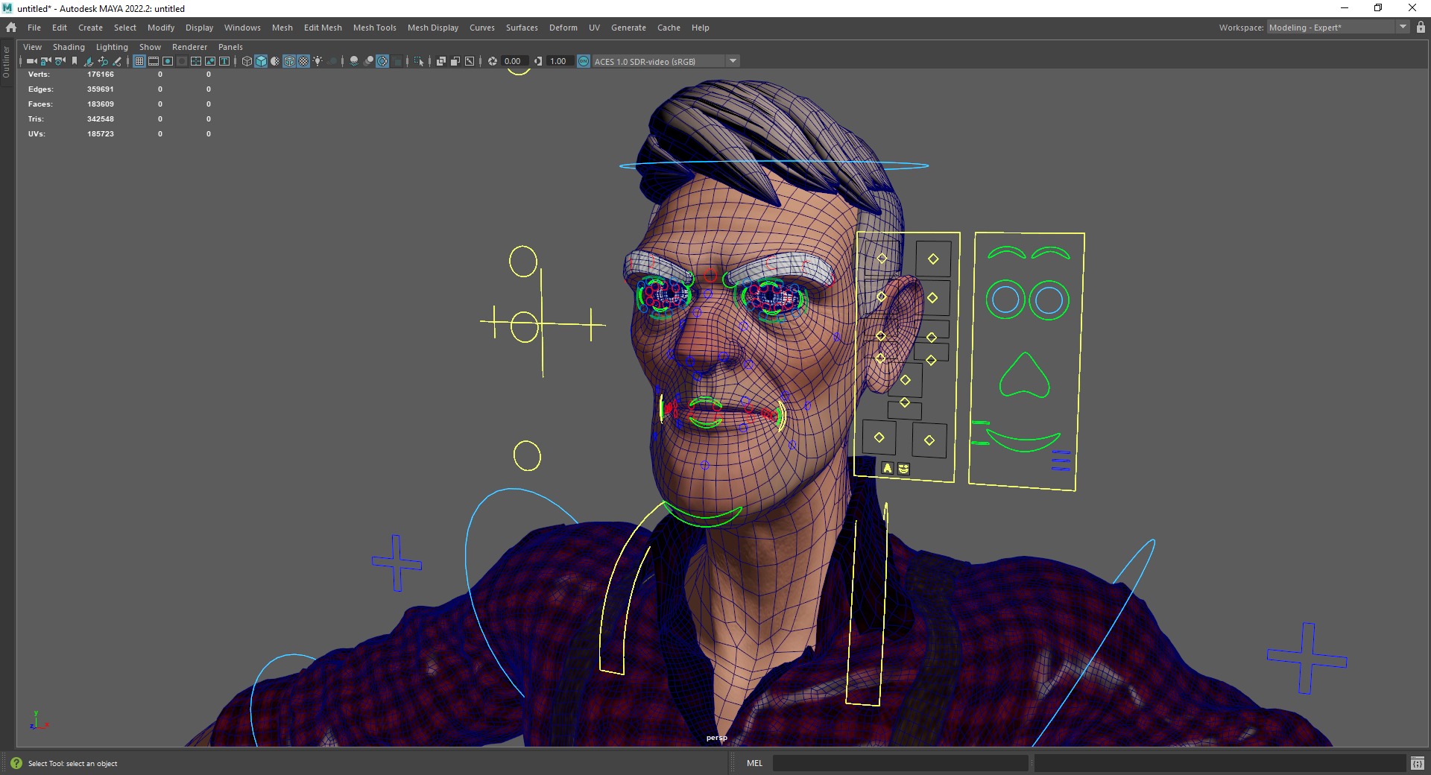Open the File menu

click(34, 28)
